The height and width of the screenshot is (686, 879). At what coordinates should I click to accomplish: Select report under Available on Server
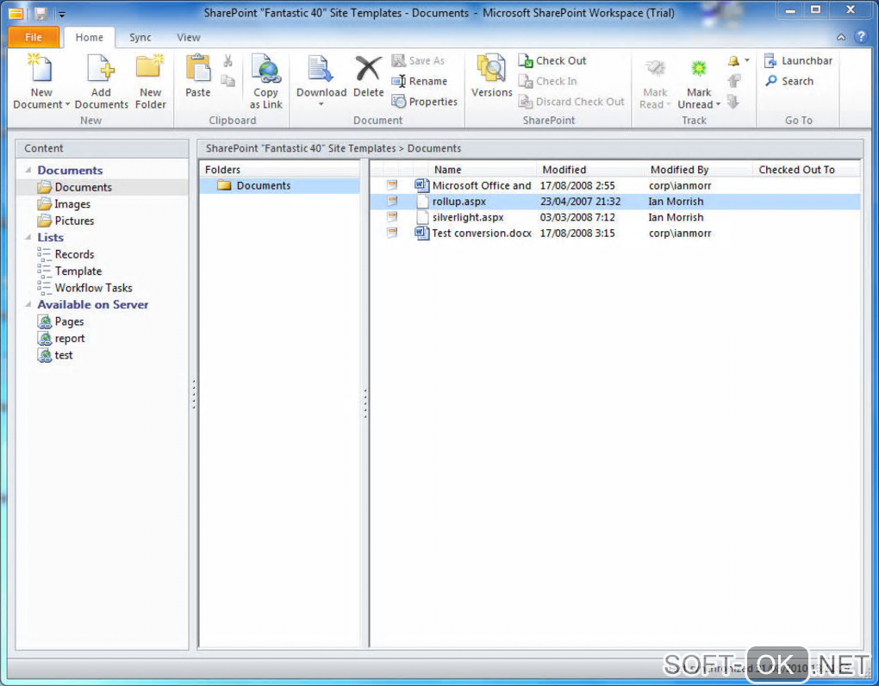[61, 339]
